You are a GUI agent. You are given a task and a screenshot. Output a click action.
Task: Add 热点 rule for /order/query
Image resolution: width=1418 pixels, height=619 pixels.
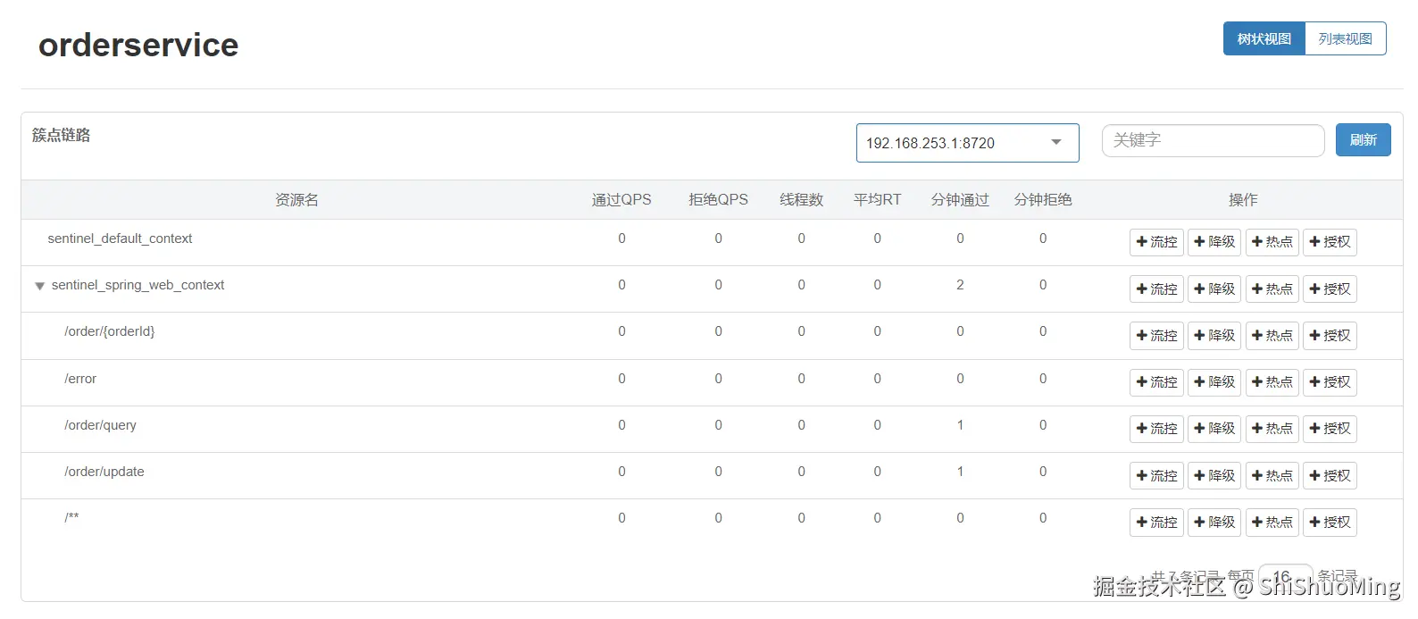point(1272,429)
